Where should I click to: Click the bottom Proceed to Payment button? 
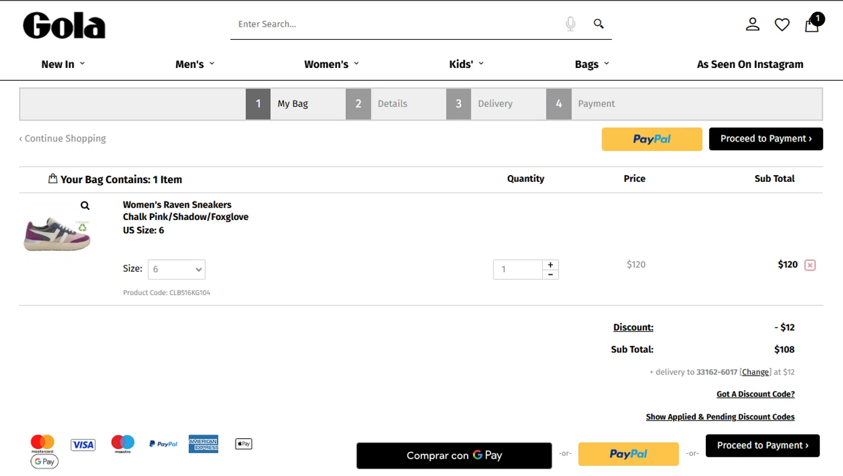(x=763, y=446)
